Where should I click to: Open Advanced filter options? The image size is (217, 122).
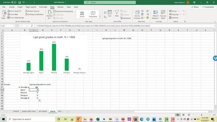(x=125, y=18)
